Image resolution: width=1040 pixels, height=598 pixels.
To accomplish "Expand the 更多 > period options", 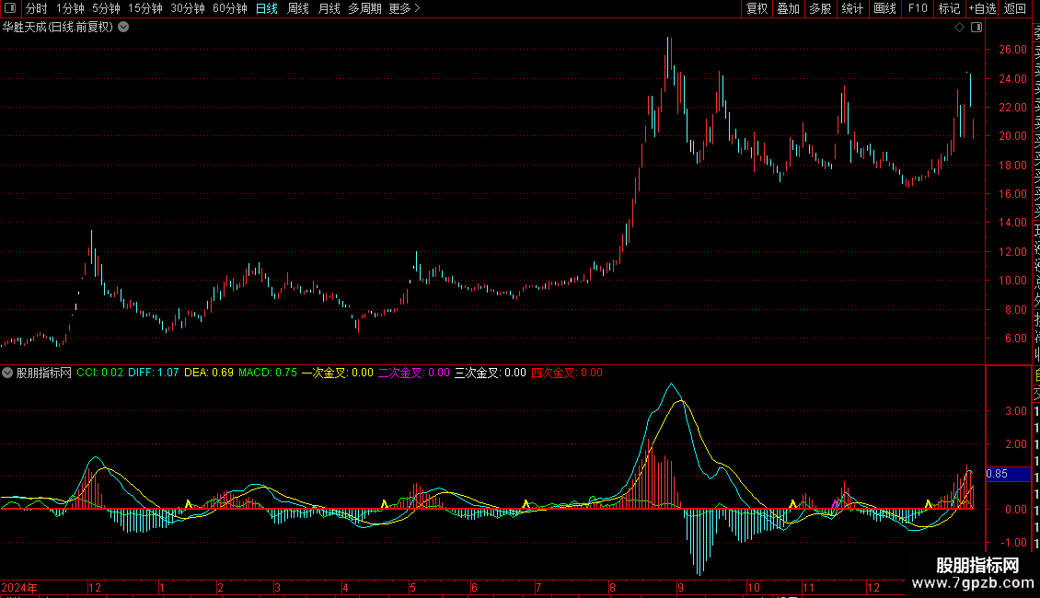I will [405, 8].
